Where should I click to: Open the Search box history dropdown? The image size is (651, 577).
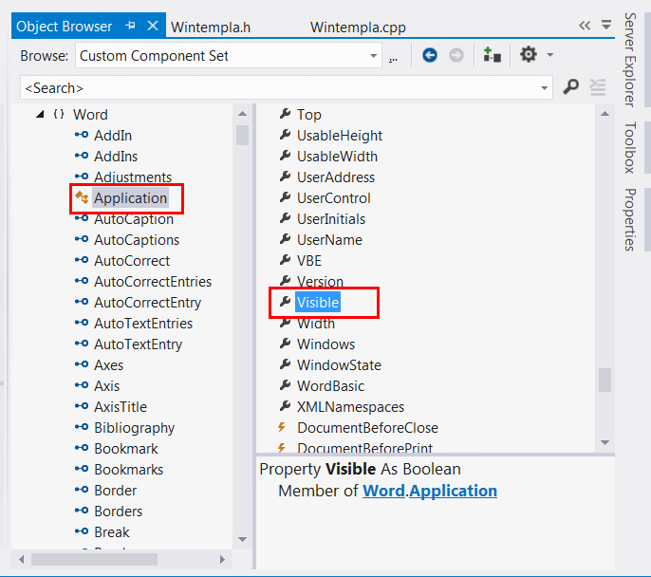[544, 87]
